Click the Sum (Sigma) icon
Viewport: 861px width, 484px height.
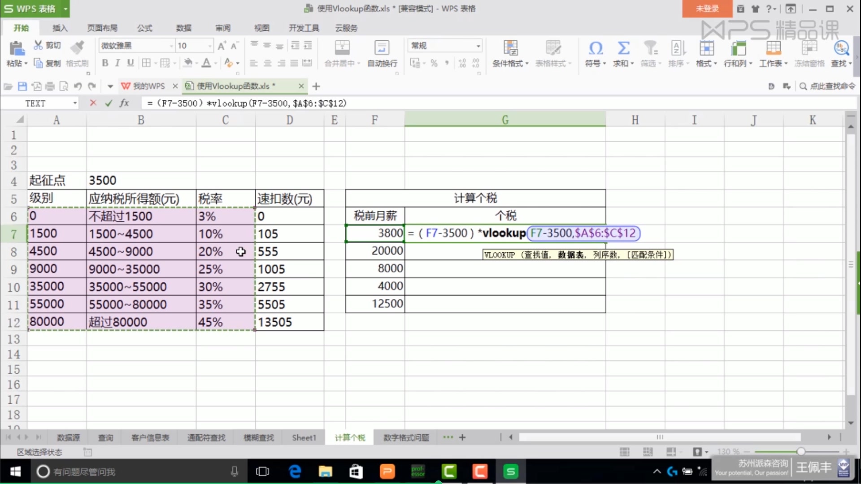pyautogui.click(x=623, y=48)
